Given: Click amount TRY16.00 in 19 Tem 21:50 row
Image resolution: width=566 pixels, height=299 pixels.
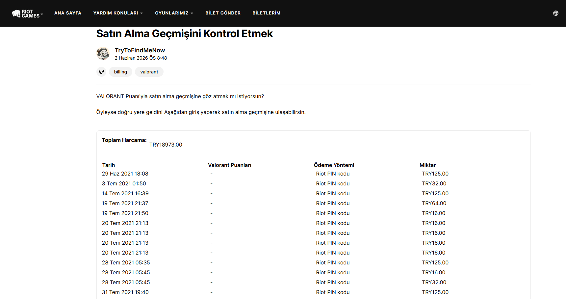Looking at the screenshot, I should pyautogui.click(x=434, y=213).
